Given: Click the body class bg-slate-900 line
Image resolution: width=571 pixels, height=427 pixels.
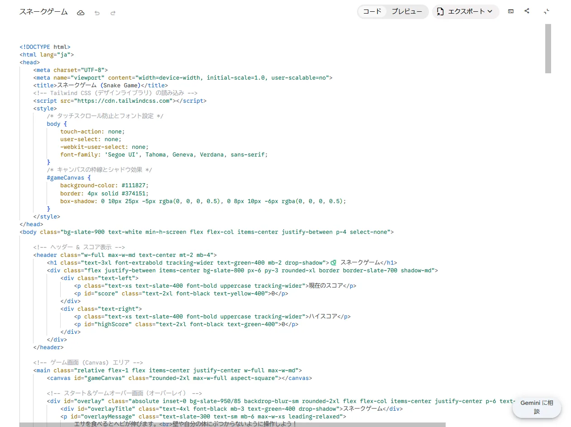Looking at the screenshot, I should pyautogui.click(x=207, y=232).
